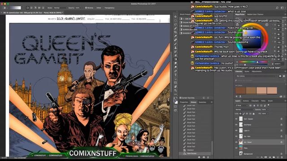This screenshot has width=287, height=161.
Task: Switch to the Actions tab
Action: pos(246,101)
